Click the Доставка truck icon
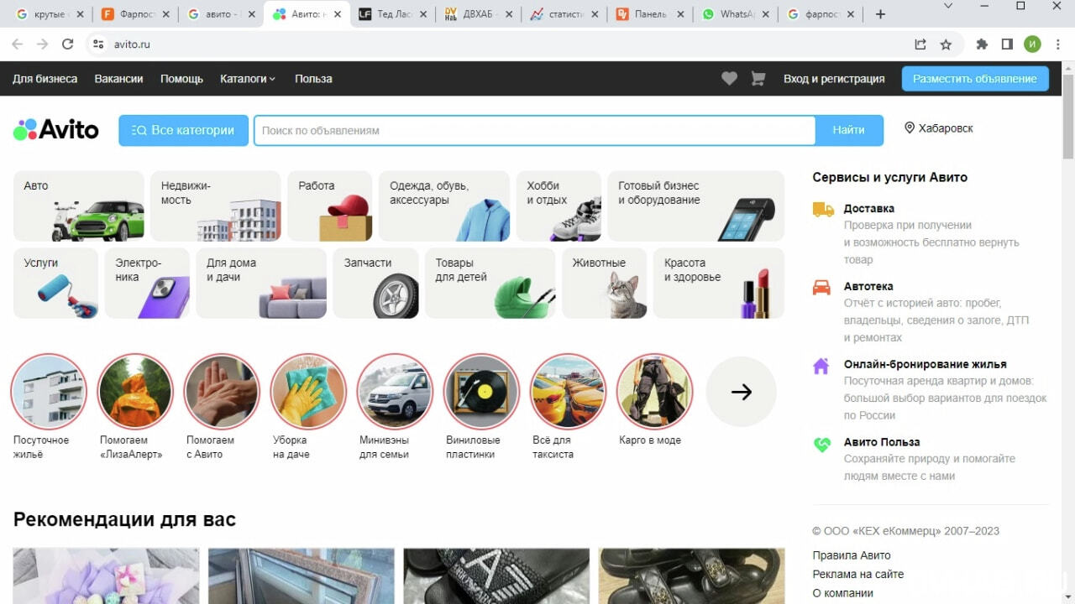1075x604 pixels. (823, 210)
